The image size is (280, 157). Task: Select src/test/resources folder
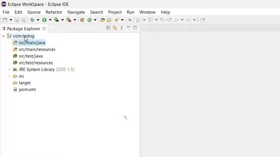36,63
